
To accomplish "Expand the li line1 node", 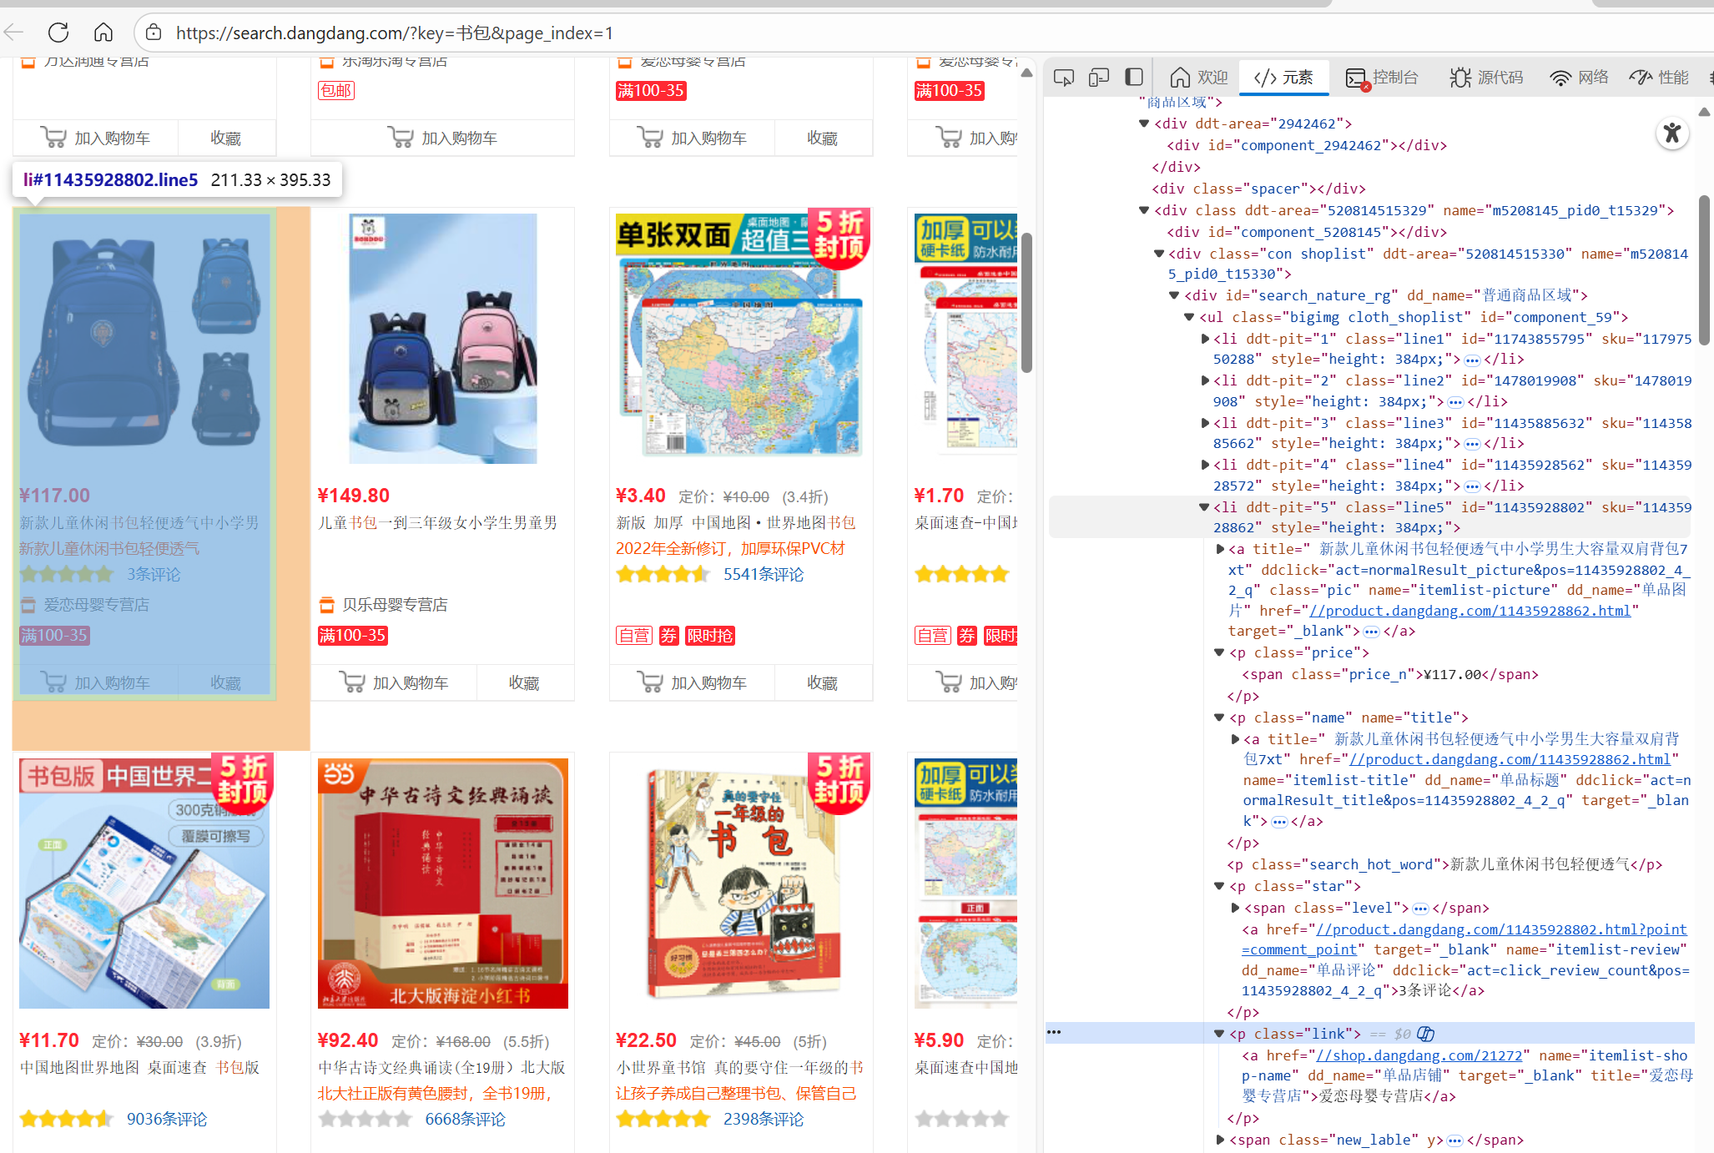I will [1205, 339].
